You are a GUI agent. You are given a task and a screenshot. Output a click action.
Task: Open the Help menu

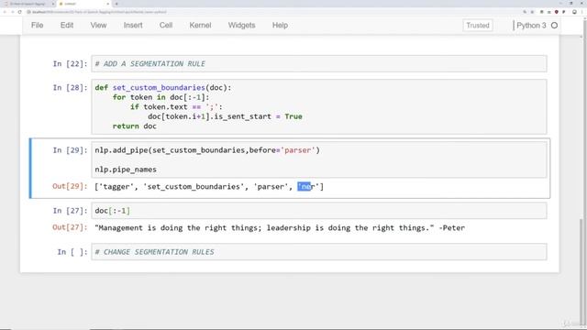coord(280,25)
